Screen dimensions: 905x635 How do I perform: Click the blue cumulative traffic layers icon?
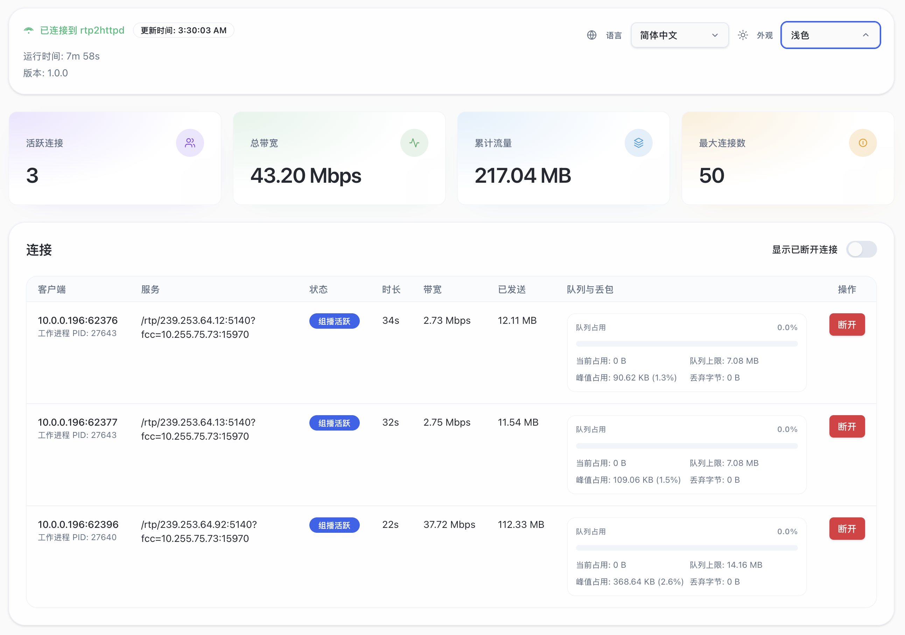coord(638,143)
